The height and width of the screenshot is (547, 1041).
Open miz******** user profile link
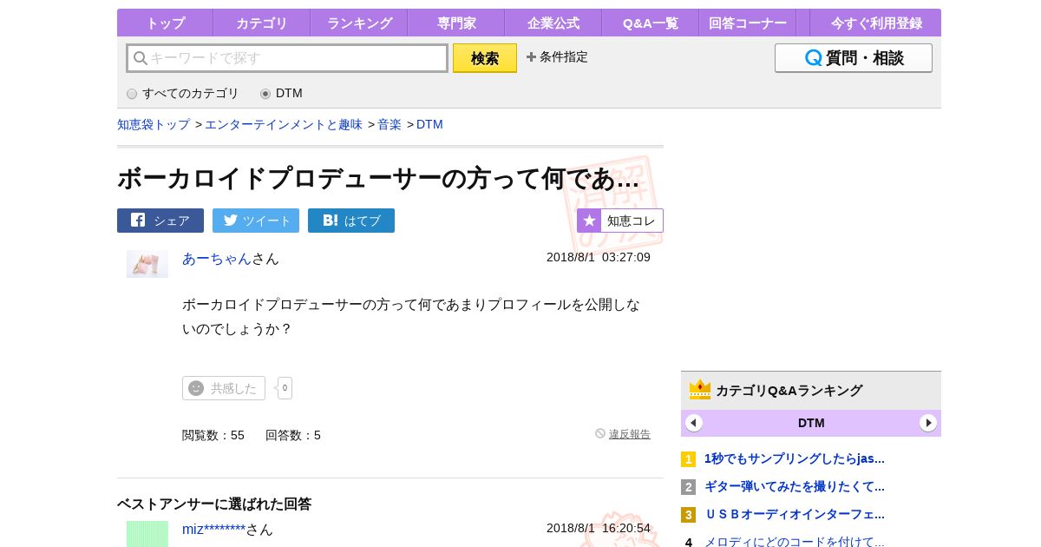tap(213, 529)
